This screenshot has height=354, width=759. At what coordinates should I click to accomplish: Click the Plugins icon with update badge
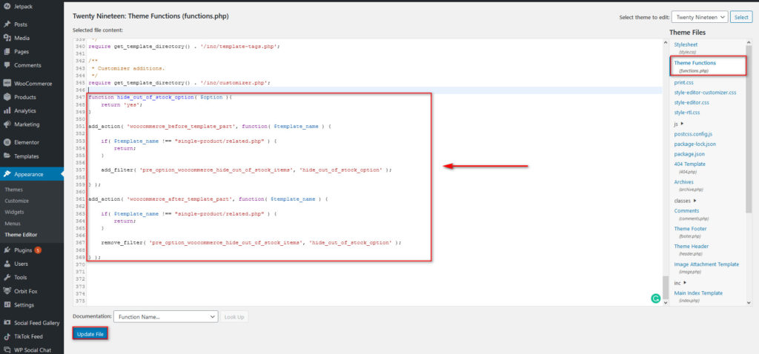point(7,250)
